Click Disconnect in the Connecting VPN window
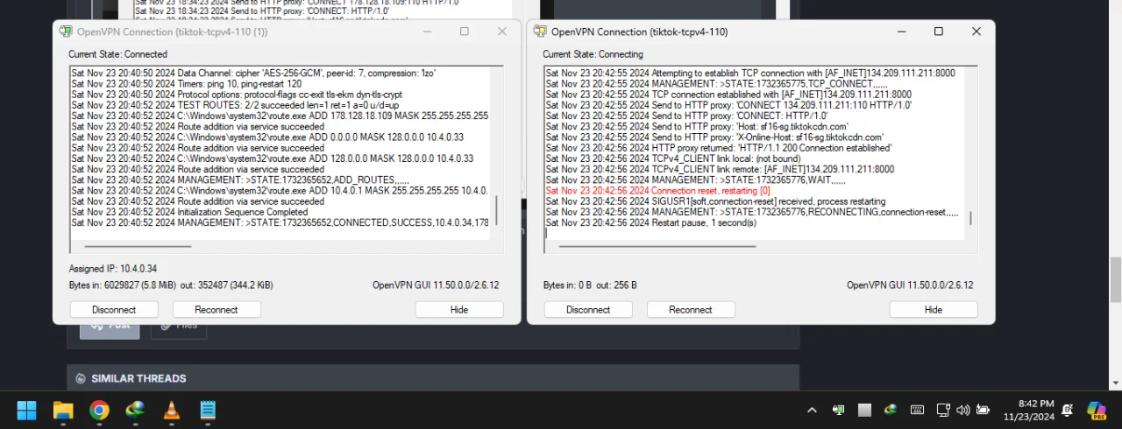Viewport: 1122px width, 429px height. point(588,309)
